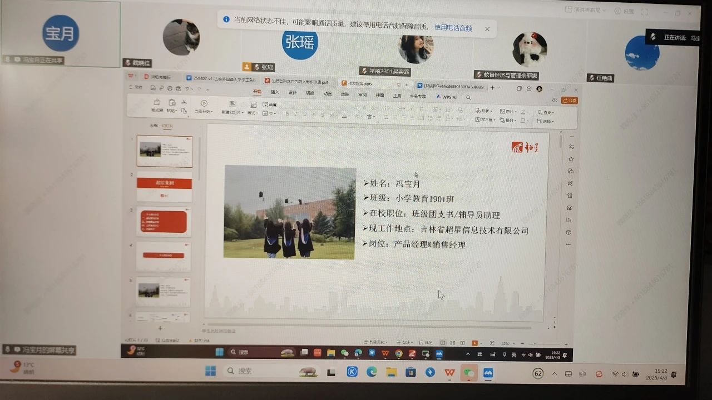Select the 任艳曲 participant avatar
The width and height of the screenshot is (712, 400).
pyautogui.click(x=642, y=53)
